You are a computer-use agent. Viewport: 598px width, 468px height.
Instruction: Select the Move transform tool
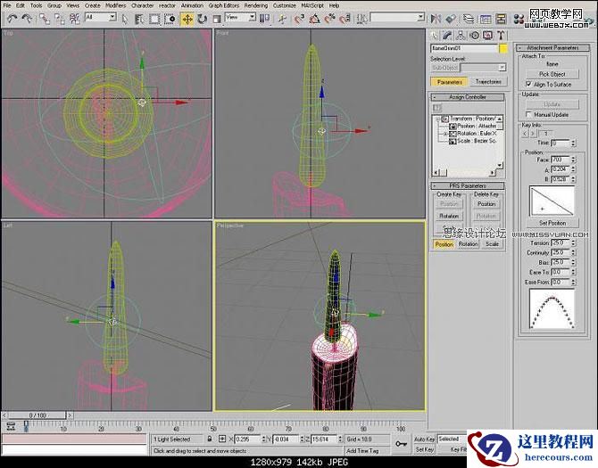187,17
